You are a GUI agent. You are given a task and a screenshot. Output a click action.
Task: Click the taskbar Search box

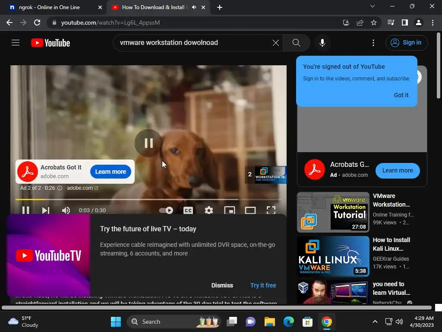[x=174, y=322]
